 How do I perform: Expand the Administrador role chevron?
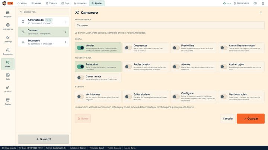click(x=66, y=21)
